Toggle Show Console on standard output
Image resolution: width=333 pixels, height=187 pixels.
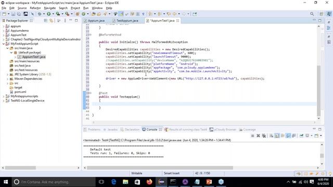pos(288,136)
